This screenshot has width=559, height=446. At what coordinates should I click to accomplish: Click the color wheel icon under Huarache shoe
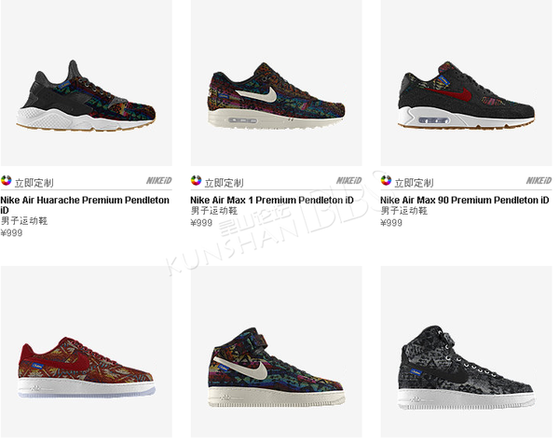7,181
